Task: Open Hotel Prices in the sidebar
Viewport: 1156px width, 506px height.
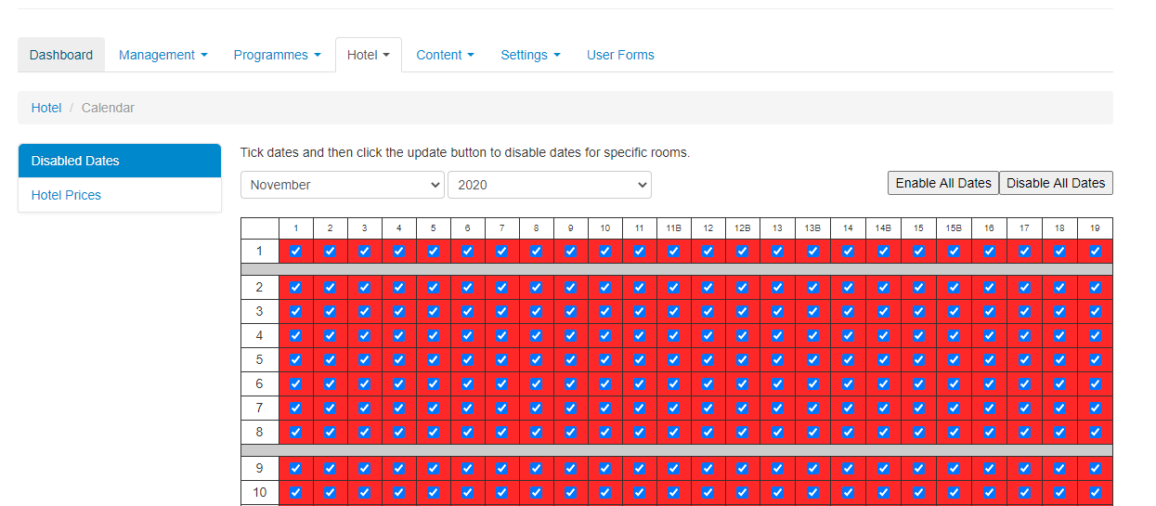Action: tap(66, 195)
